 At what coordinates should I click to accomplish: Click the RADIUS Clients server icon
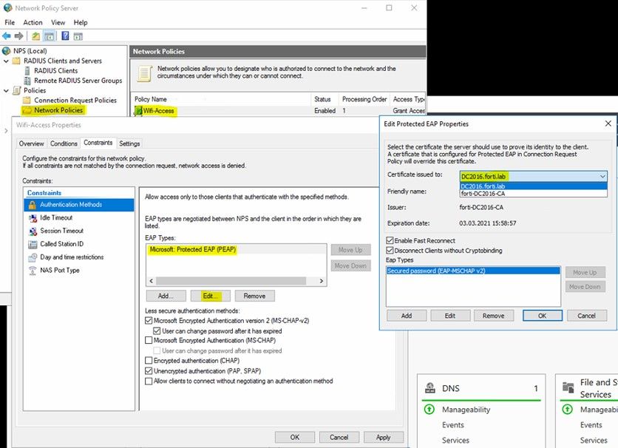27,70
